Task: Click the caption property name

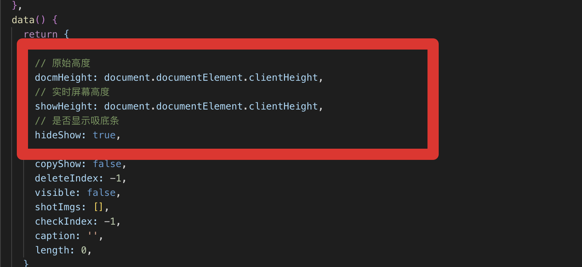Action: click(55, 236)
